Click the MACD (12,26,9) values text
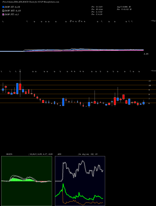This screenshot has width=156, height=206. 41,154
